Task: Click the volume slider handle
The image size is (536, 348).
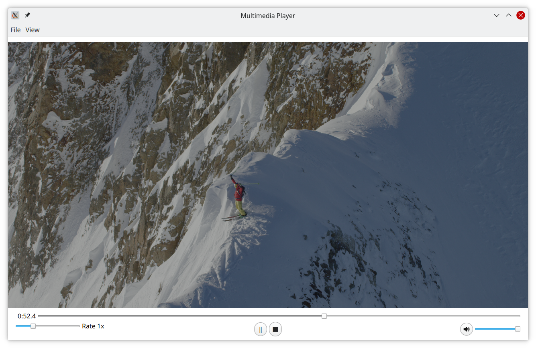Action: click(x=518, y=328)
